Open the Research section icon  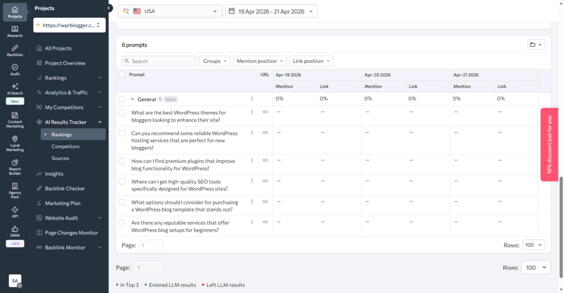[15, 31]
